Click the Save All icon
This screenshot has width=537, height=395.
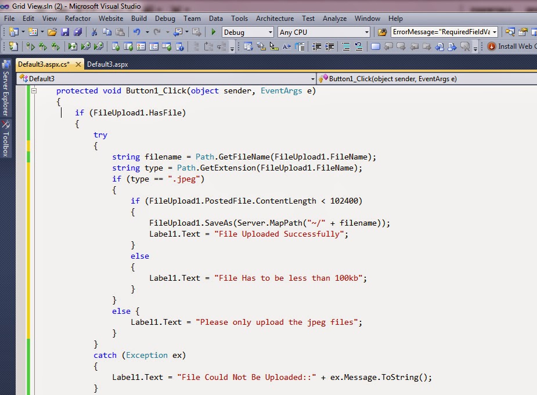(x=77, y=32)
